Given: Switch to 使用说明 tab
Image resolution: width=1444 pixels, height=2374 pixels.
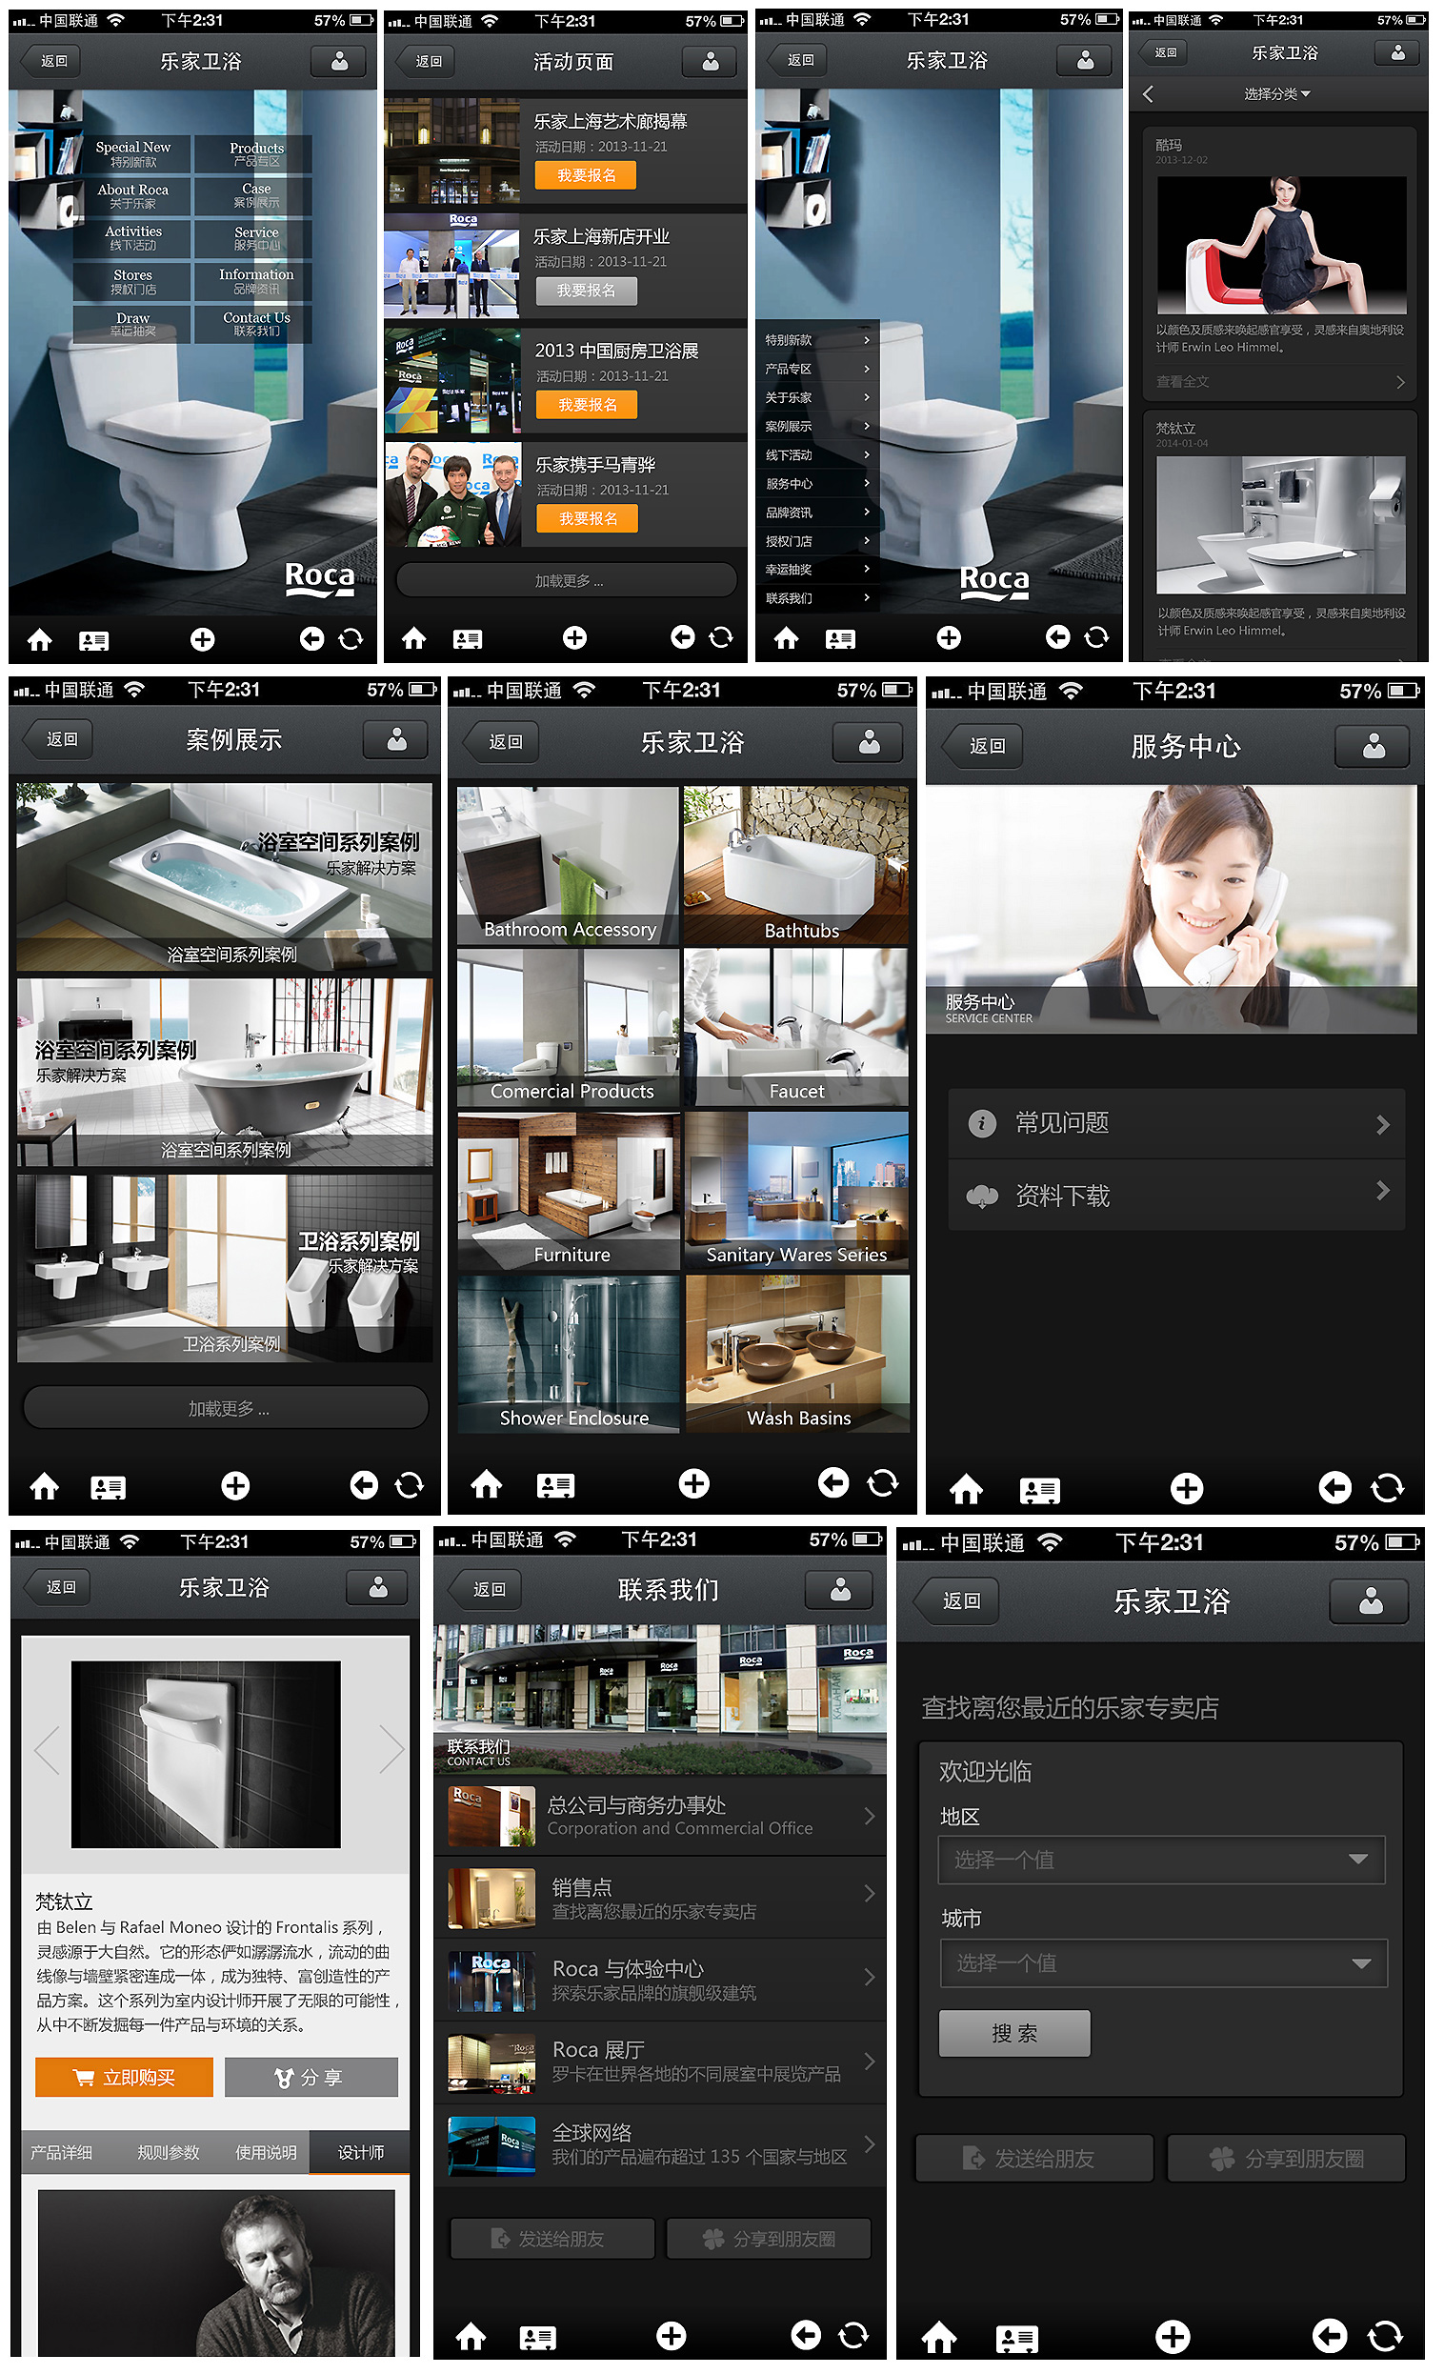Looking at the screenshot, I should pos(266,2152).
